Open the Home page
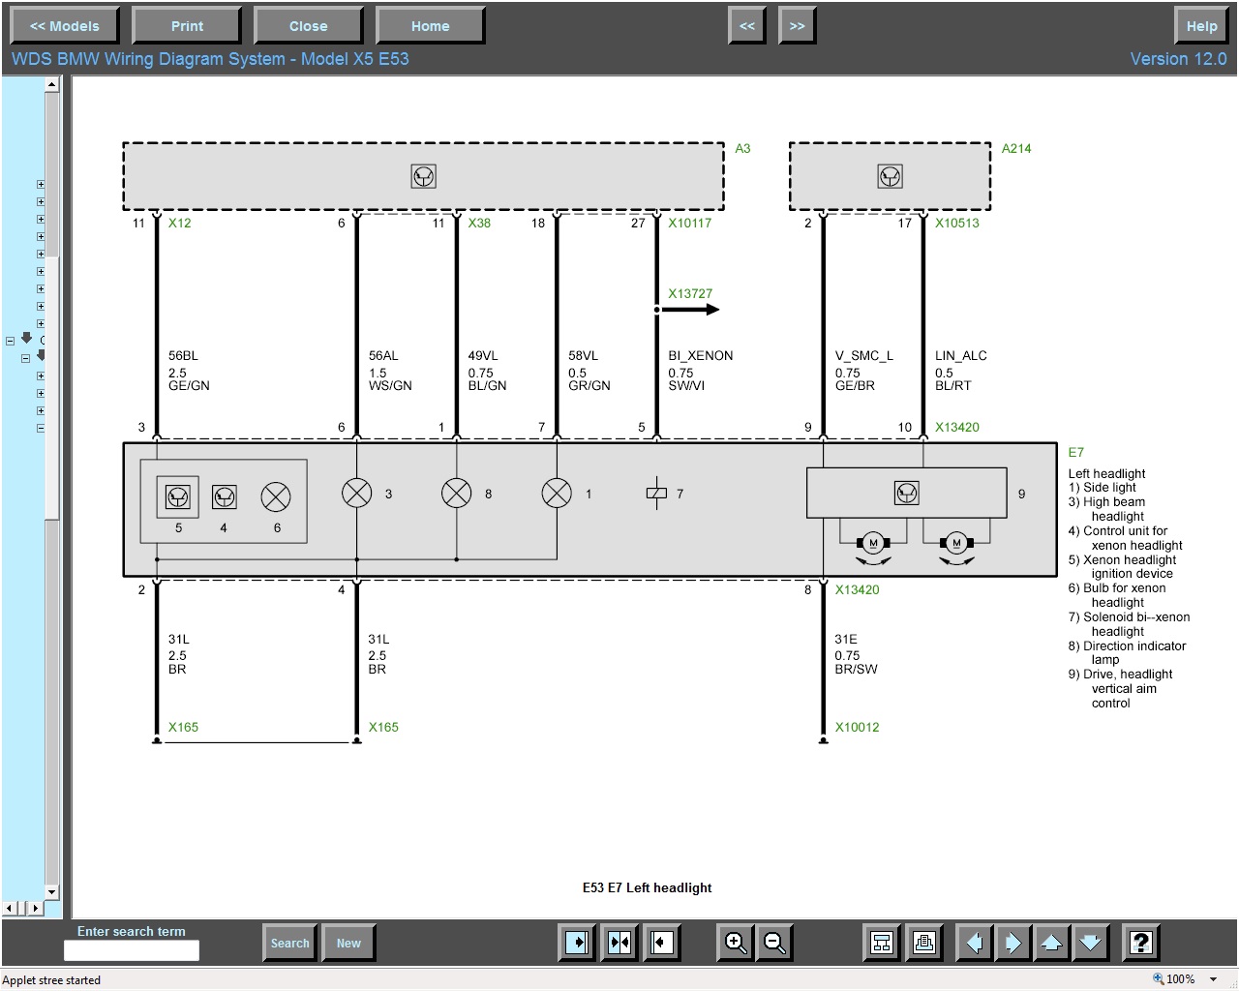The image size is (1239, 991). [430, 26]
